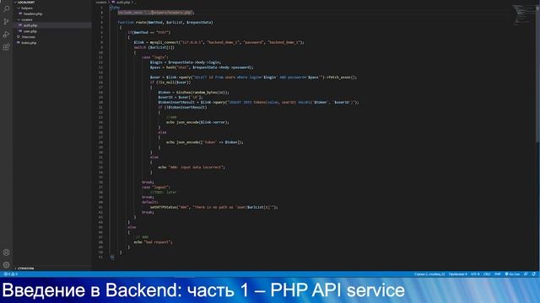Click the echo "bad request" line

[153, 242]
